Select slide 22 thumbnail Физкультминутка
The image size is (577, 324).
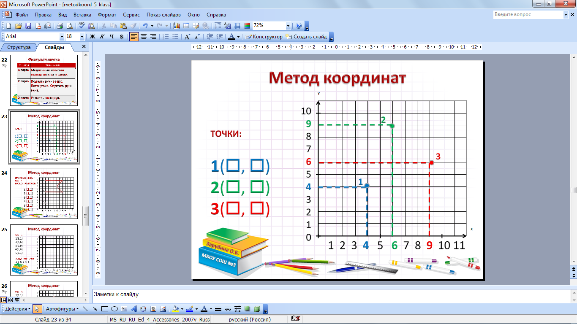coord(44,80)
